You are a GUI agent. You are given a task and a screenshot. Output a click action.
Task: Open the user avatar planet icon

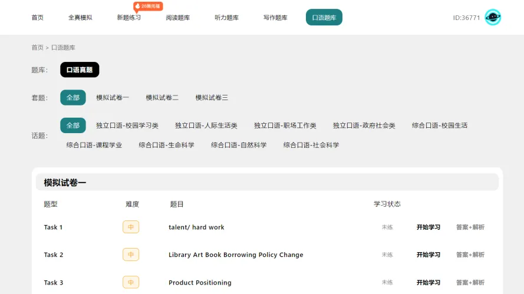pos(493,17)
